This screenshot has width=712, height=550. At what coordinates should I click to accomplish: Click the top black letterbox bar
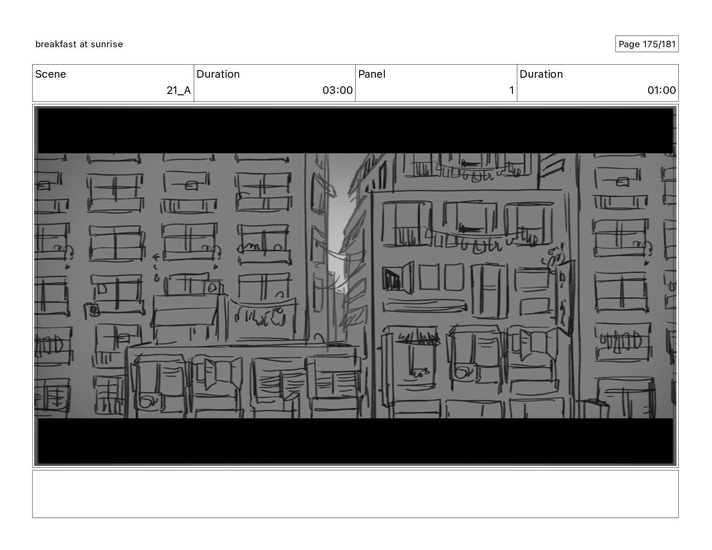[355, 131]
